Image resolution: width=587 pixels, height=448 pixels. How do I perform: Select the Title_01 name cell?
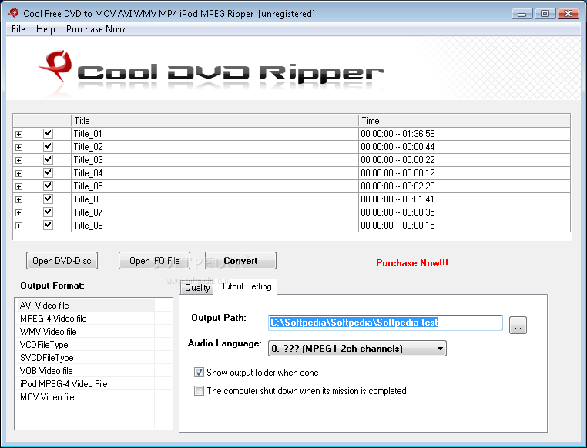point(215,134)
